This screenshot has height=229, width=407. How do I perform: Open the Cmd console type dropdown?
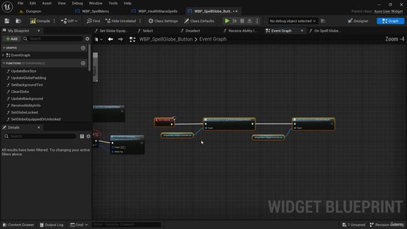click(79, 225)
